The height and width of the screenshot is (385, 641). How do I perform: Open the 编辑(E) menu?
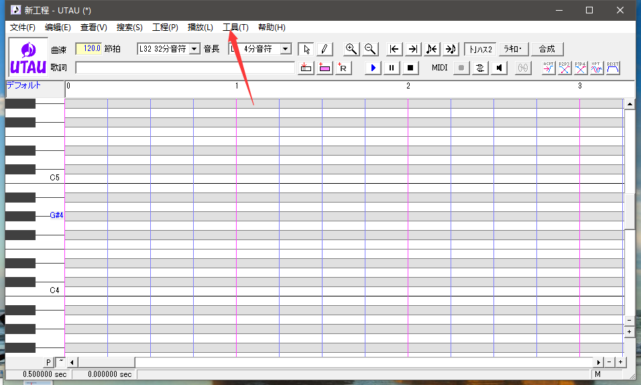click(58, 27)
